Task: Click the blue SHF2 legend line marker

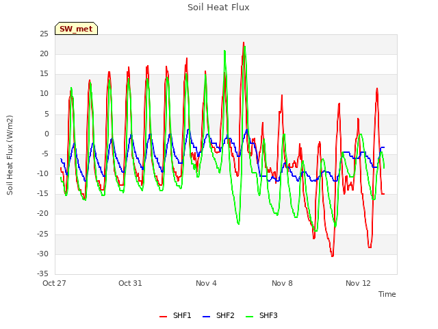Action: tap(206, 317)
